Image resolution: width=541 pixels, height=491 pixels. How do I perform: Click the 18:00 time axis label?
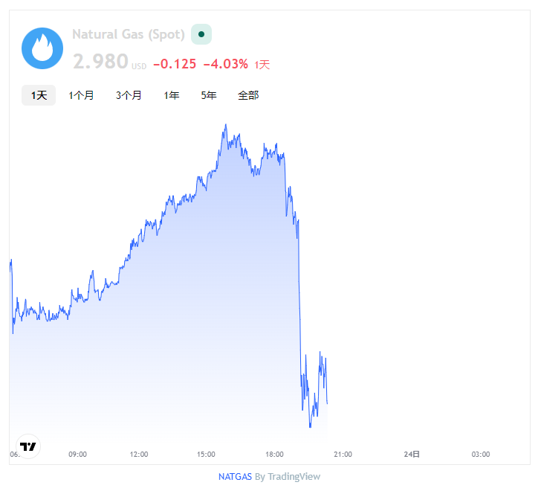tap(274, 454)
